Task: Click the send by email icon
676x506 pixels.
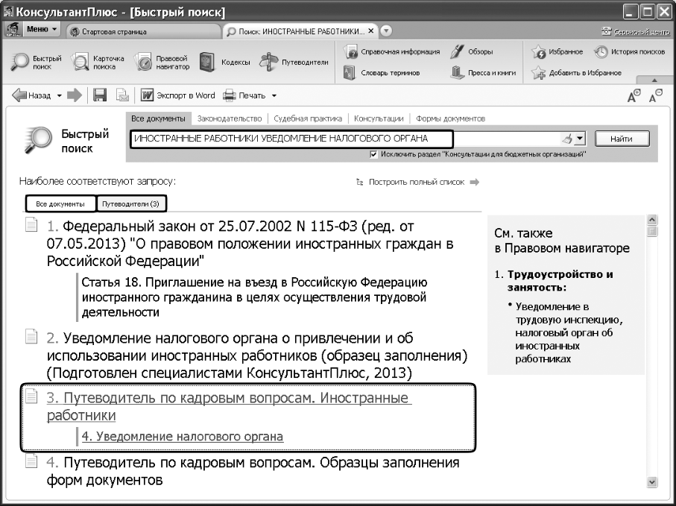Action: [122, 95]
